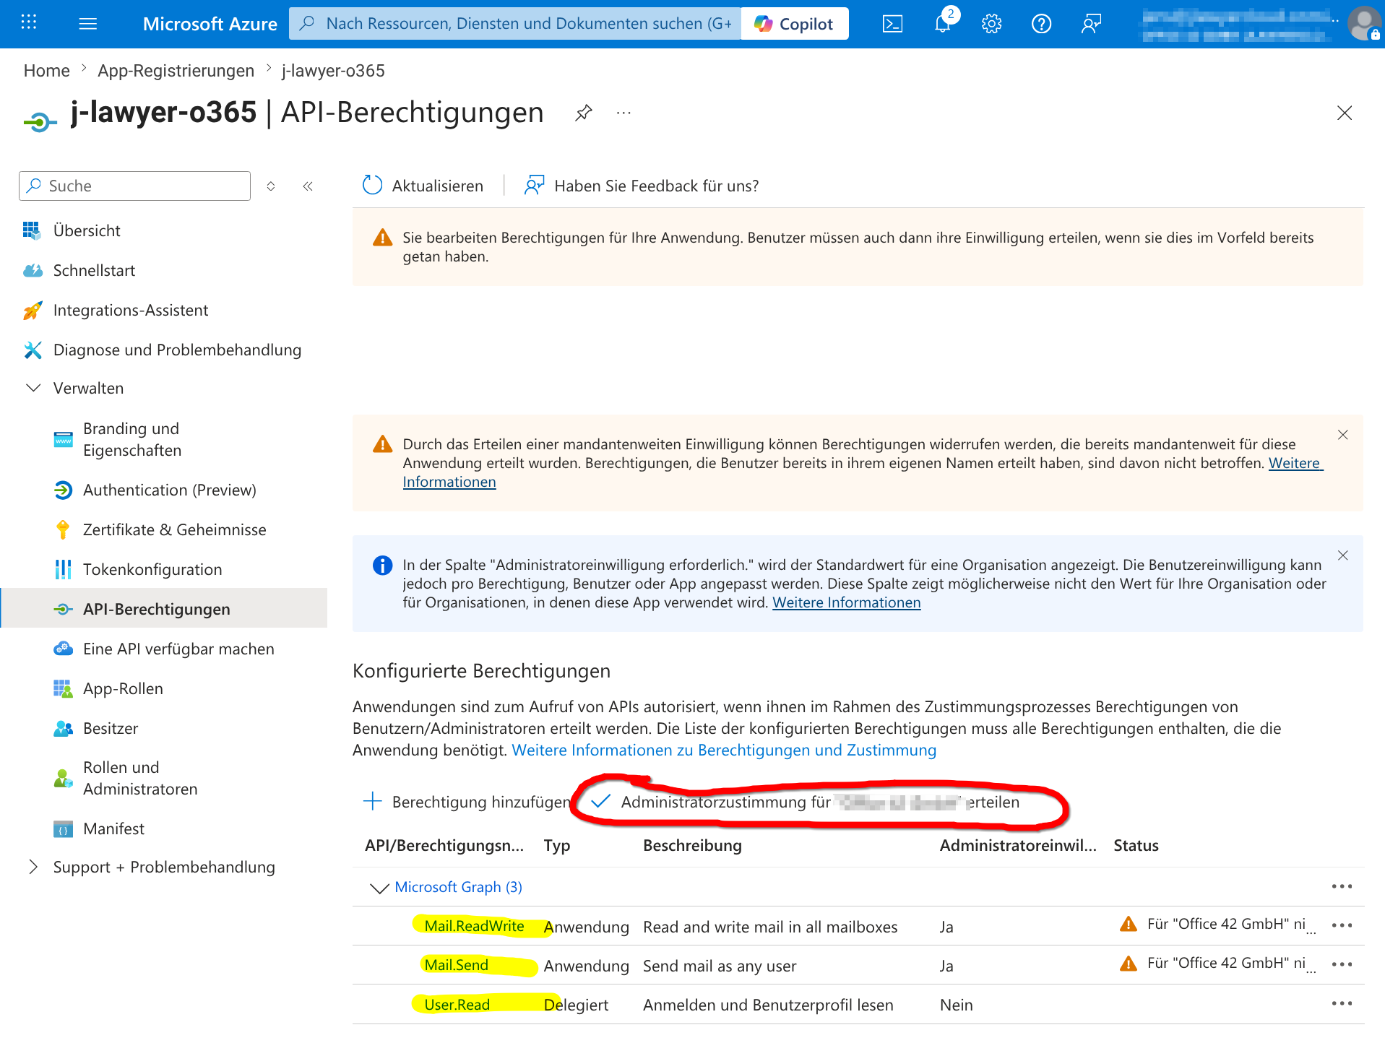Close the API-Berechtigungen blade
Viewport: 1385px width, 1043px height.
coord(1345,113)
